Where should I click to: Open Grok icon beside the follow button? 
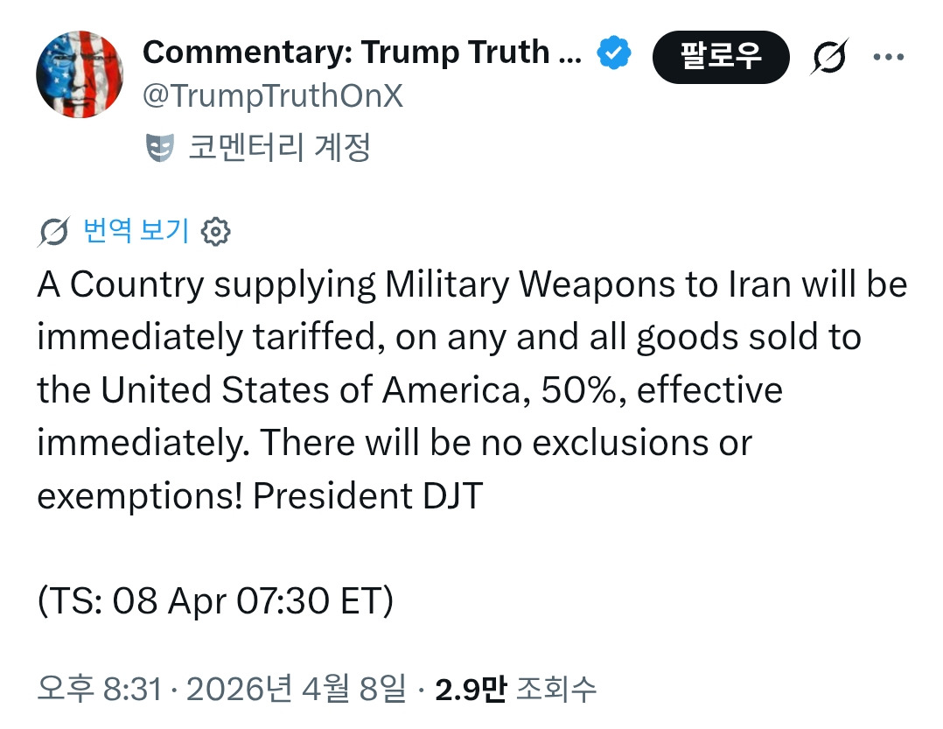tap(829, 58)
